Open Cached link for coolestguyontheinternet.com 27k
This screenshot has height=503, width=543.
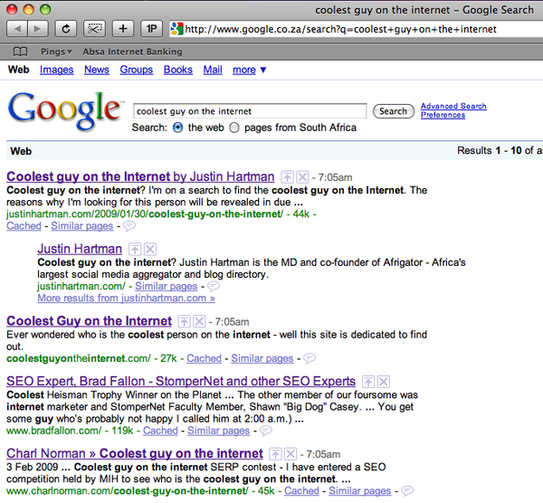coord(204,358)
